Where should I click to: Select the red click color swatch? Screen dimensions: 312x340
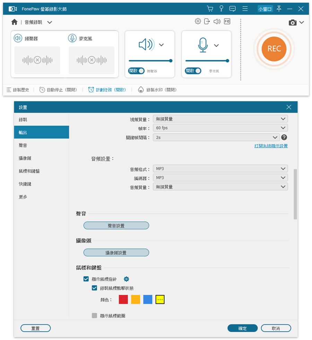click(x=123, y=299)
